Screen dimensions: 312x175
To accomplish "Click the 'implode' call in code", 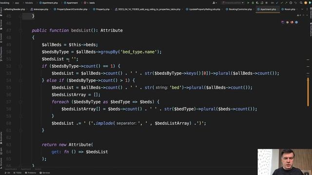I will click(104, 123).
